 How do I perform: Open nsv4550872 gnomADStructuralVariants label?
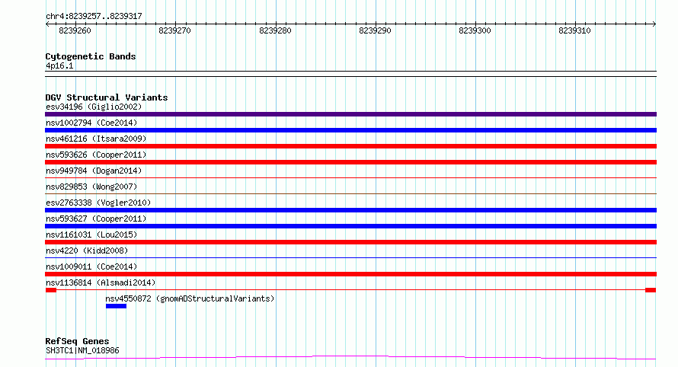[x=190, y=298]
